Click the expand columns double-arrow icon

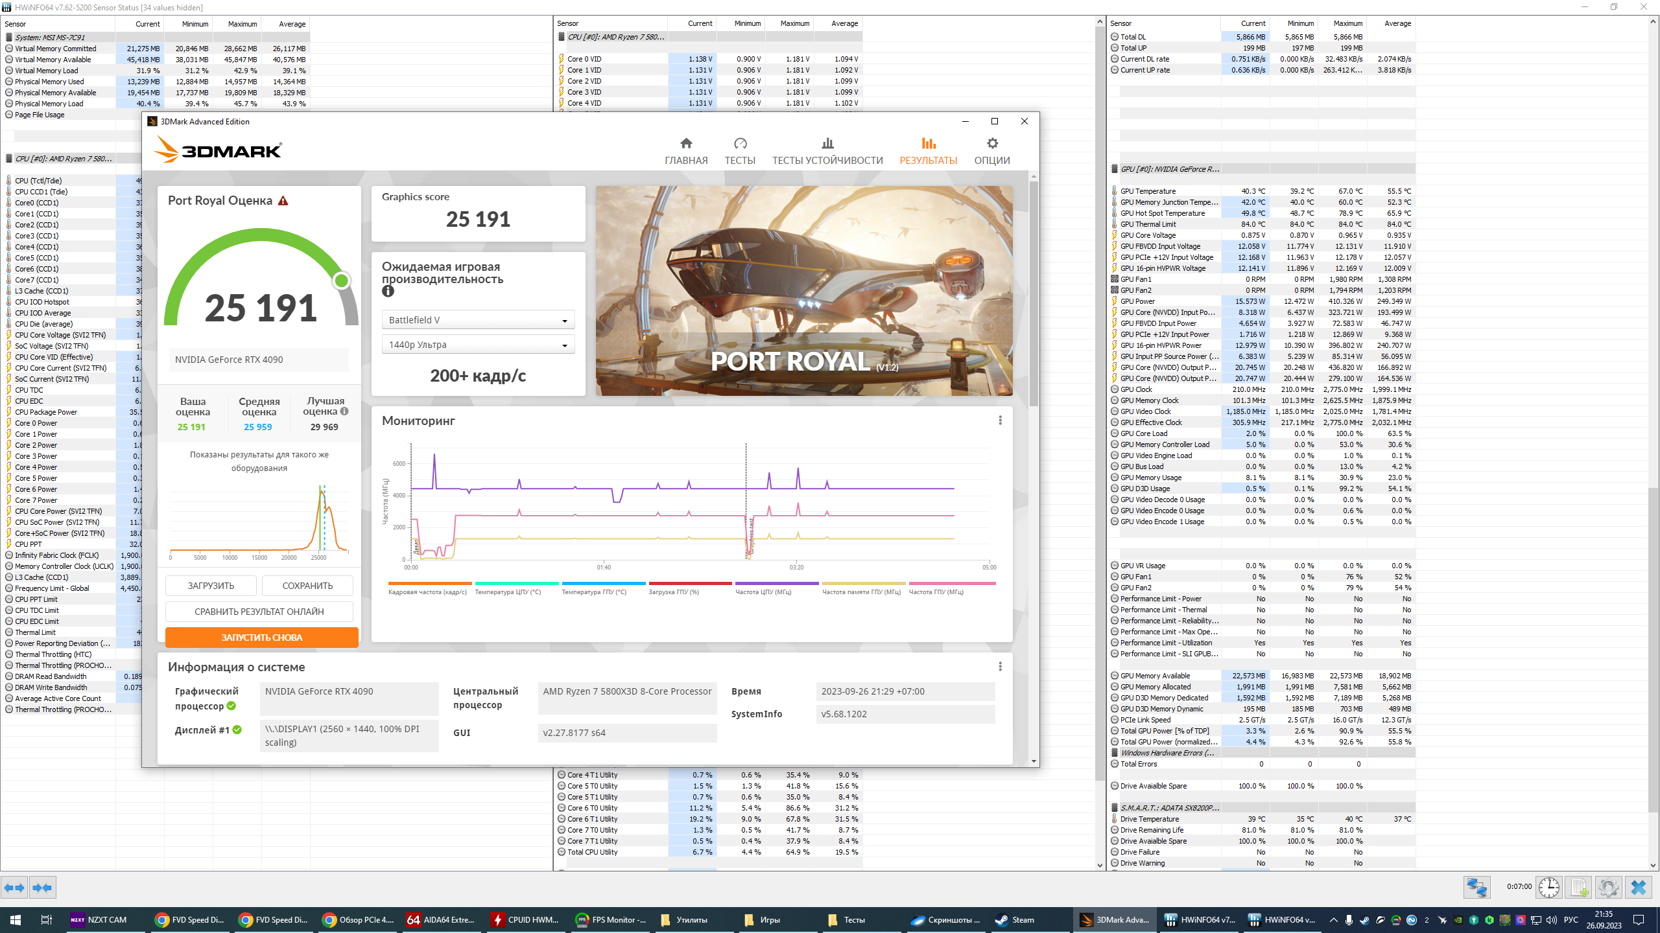14,888
